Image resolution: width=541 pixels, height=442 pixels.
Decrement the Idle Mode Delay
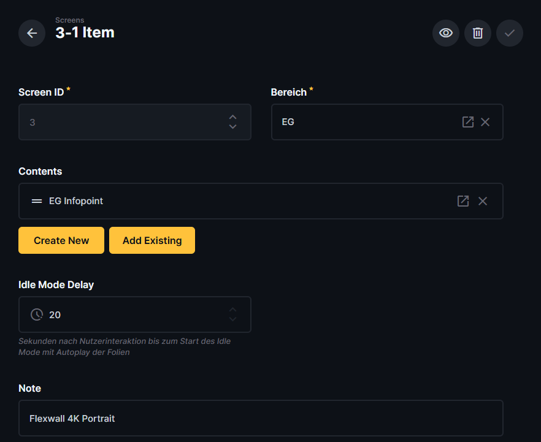(x=232, y=319)
